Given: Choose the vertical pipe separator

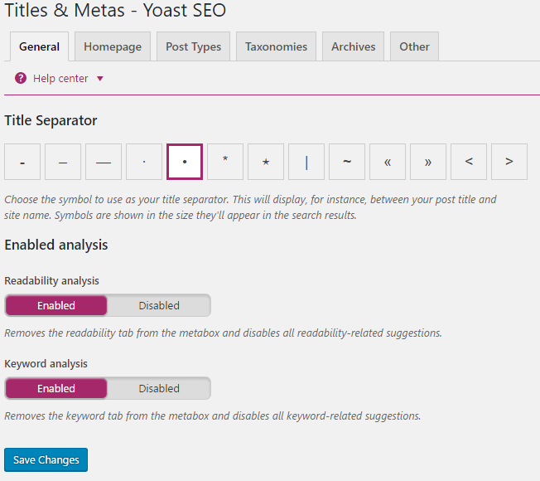Looking at the screenshot, I should tap(306, 162).
